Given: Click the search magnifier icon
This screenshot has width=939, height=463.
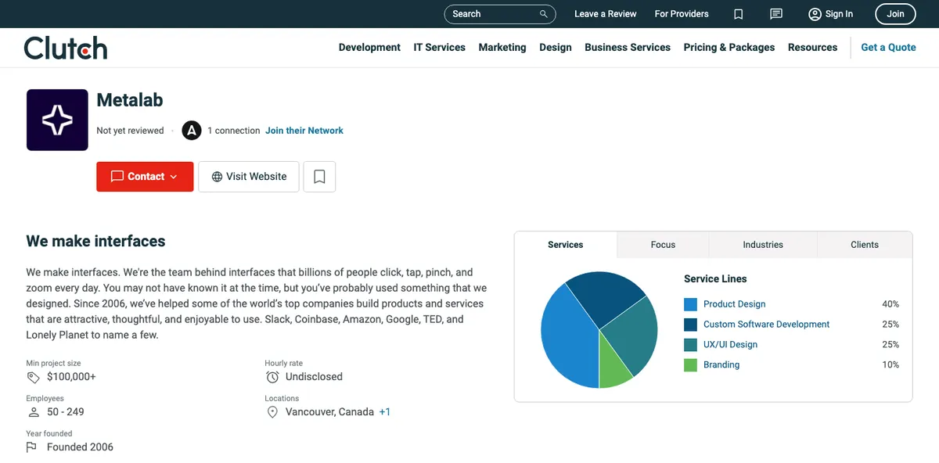Looking at the screenshot, I should pyautogui.click(x=544, y=14).
